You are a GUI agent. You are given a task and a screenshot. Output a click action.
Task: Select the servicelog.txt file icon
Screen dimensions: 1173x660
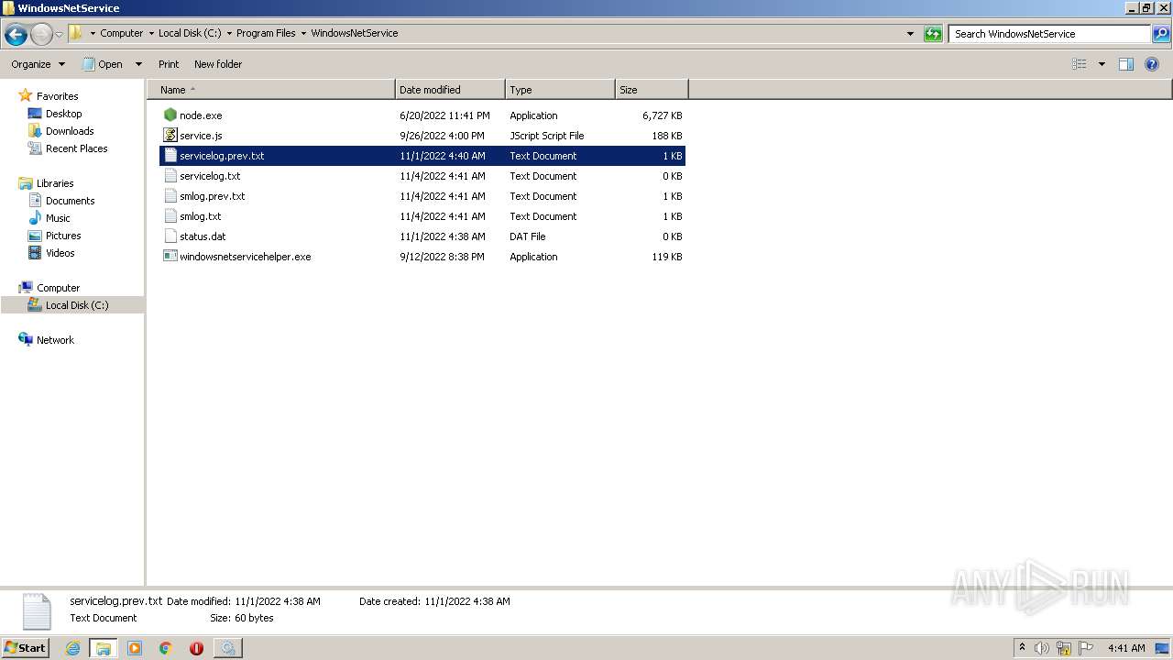click(170, 176)
